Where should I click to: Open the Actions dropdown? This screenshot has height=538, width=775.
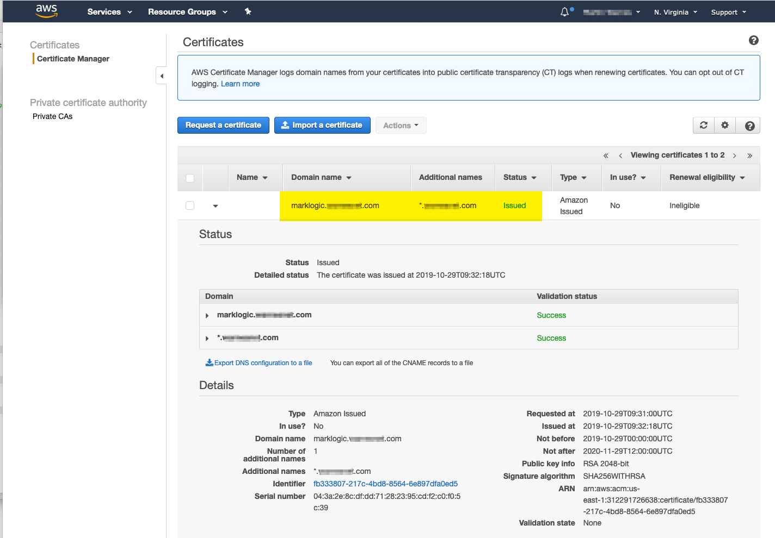[x=401, y=126]
